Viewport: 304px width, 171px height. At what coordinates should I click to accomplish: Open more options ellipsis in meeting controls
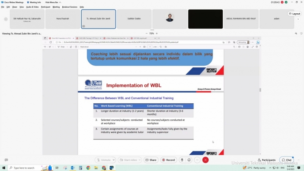[x=198, y=160]
